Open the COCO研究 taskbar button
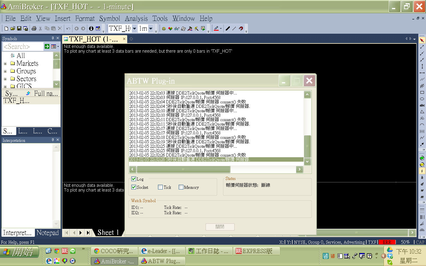The width and height of the screenshot is (426, 266). pyautogui.click(x=114, y=251)
